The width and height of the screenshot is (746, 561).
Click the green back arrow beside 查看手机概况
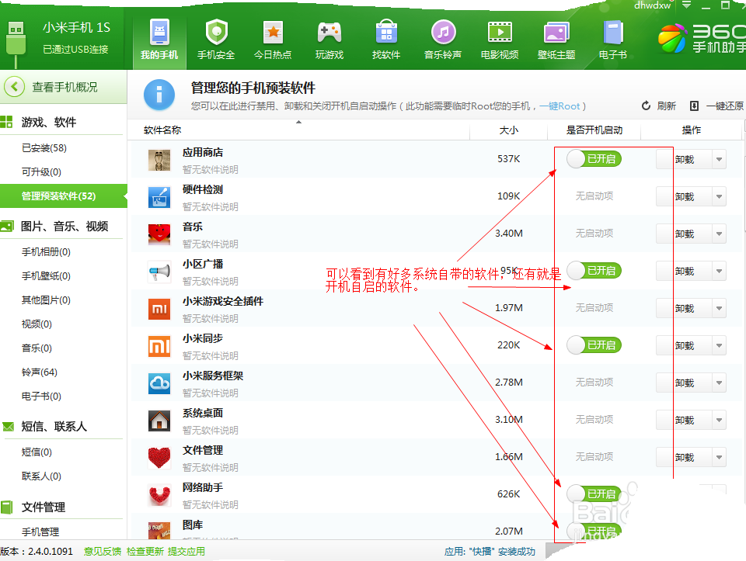pos(14,87)
